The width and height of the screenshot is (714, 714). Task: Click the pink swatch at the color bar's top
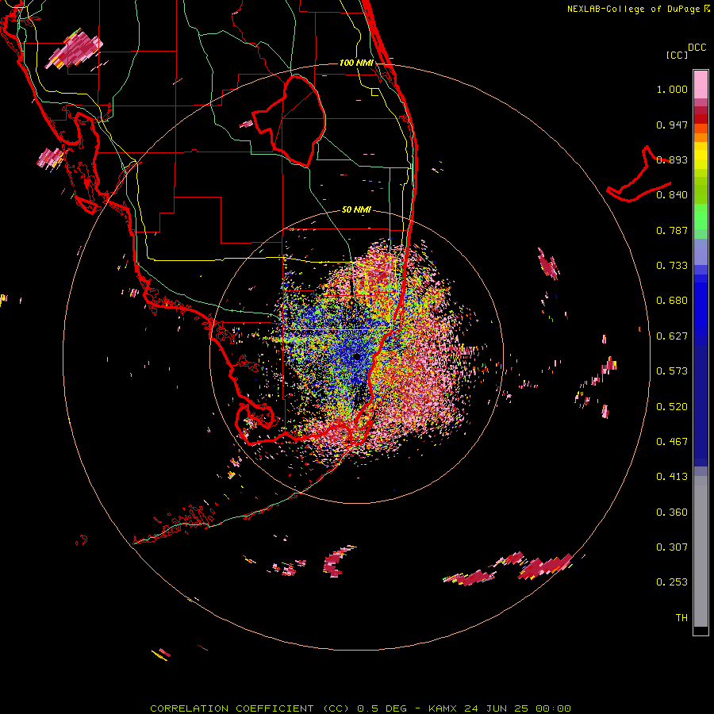(701, 85)
